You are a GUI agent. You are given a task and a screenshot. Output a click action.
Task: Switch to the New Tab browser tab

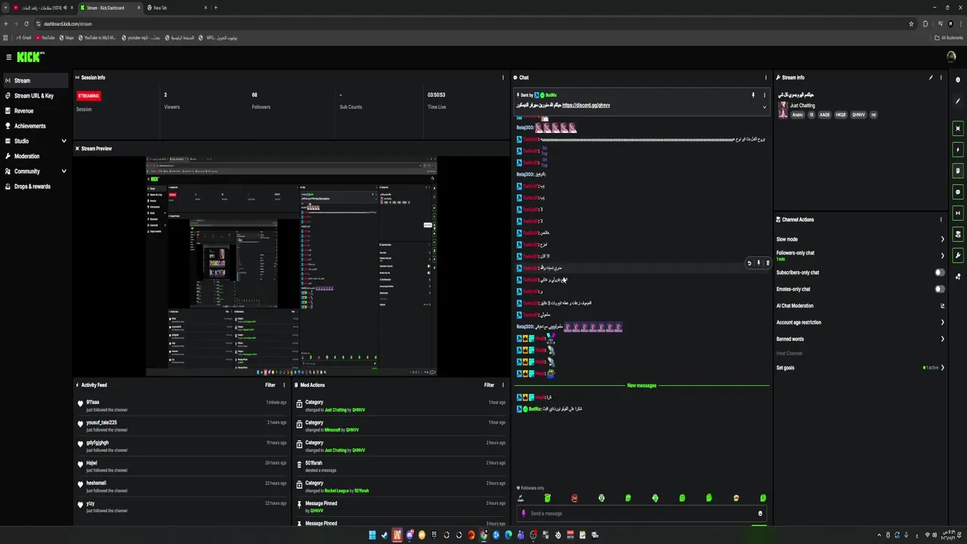(175, 8)
